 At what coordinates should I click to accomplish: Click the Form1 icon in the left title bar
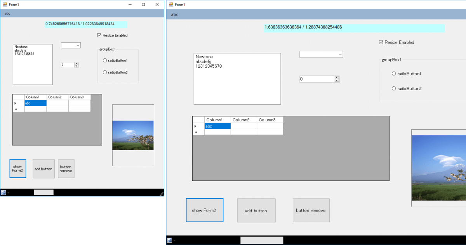click(x=5, y=4)
